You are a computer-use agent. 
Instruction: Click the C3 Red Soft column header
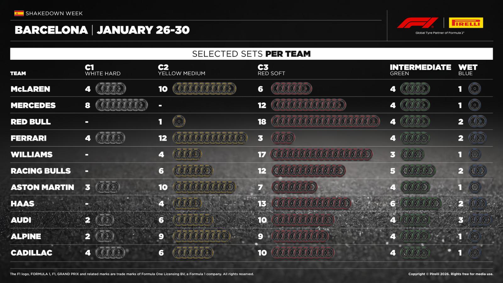[x=271, y=70]
